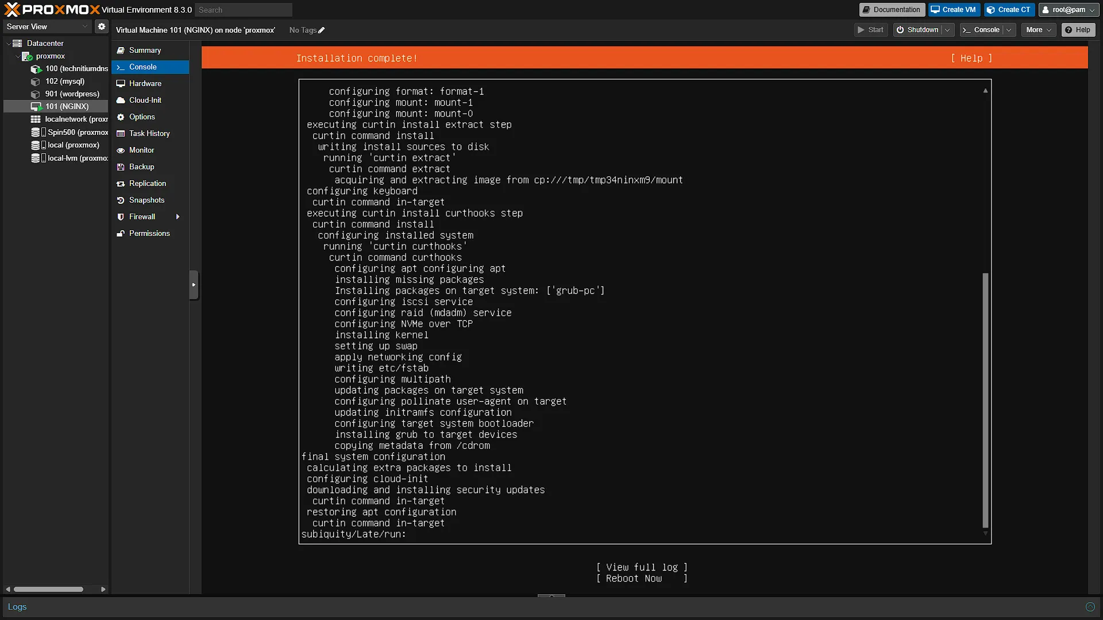Viewport: 1103px width, 620px height.
Task: Open the Monitor panel
Action: tap(150, 150)
